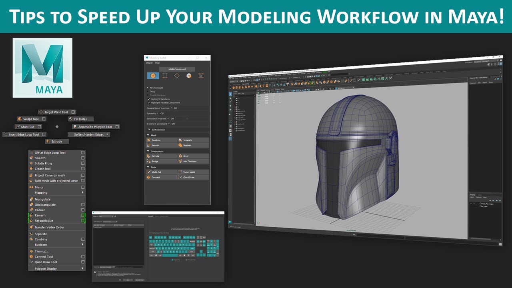512x288 pixels.
Task: Collapse Mesh section in Modeling Toolkit
Action: (x=148, y=135)
